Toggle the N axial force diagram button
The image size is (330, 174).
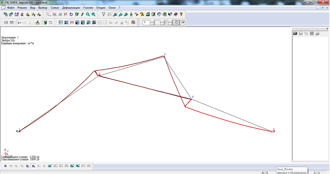coord(6,166)
